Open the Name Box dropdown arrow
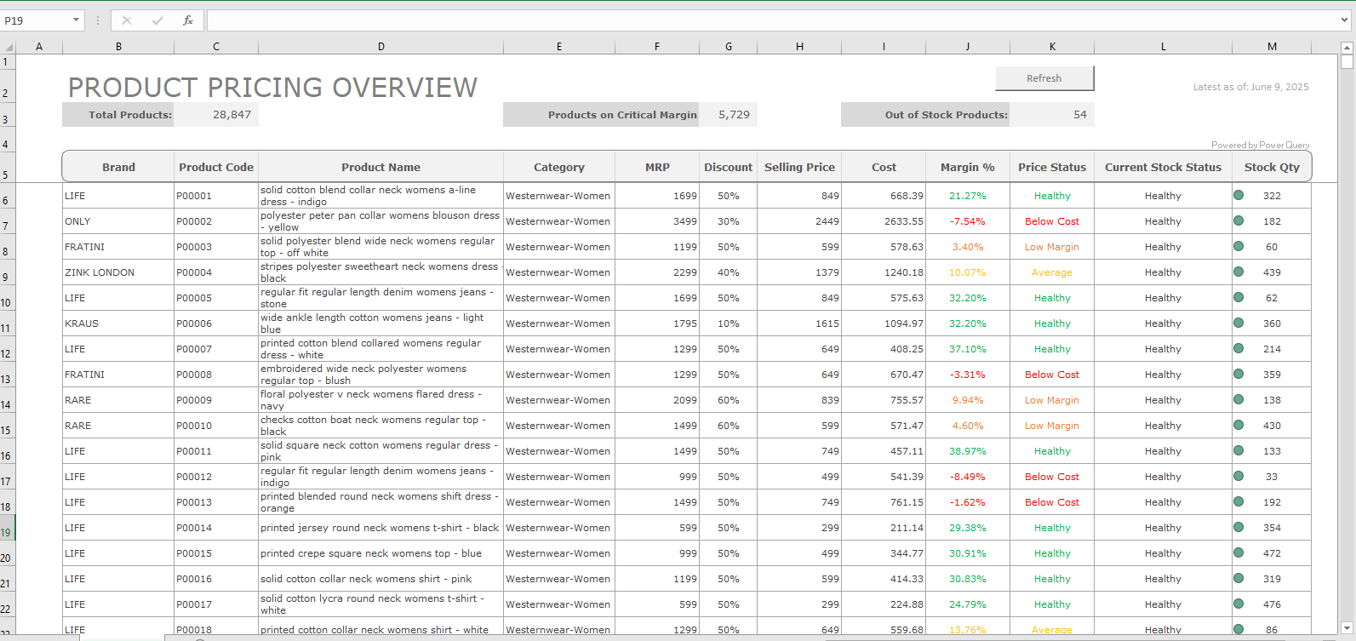Screen dimensions: 1356x641 pyautogui.click(x=76, y=20)
